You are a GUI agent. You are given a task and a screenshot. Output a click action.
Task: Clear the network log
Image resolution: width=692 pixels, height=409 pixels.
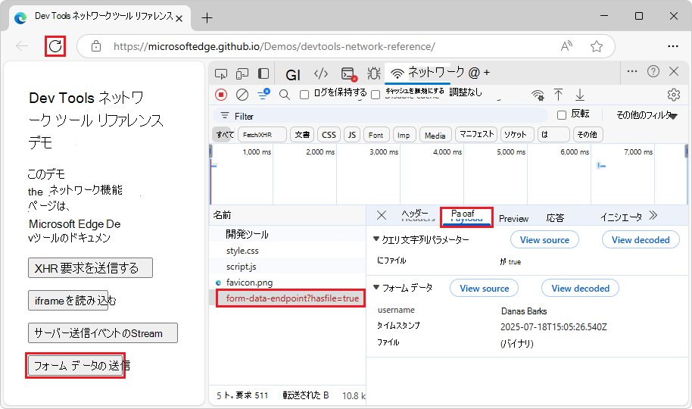(242, 95)
